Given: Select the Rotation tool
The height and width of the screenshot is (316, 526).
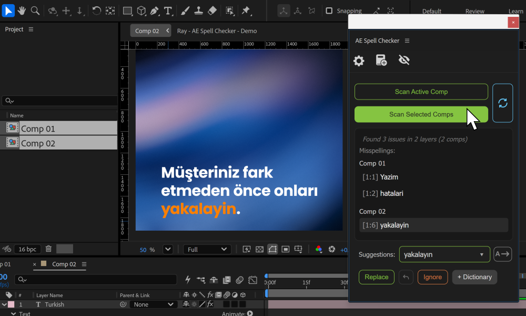Looking at the screenshot, I should (97, 11).
